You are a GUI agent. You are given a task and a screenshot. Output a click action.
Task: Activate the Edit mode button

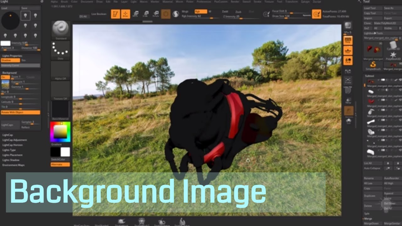(116, 14)
